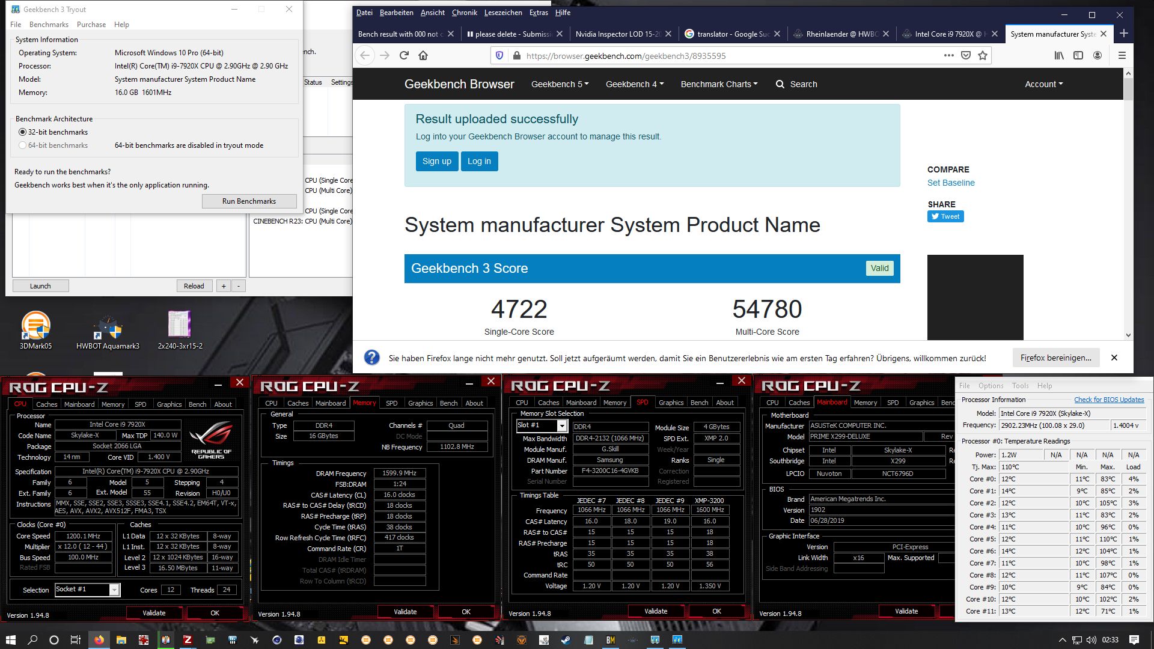Open Steam from taskbar
Screen dimensions: 1154x649
(x=566, y=640)
